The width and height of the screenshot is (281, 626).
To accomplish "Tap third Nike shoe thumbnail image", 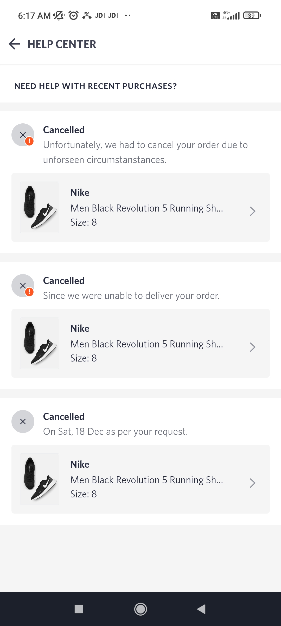I will click(40, 479).
